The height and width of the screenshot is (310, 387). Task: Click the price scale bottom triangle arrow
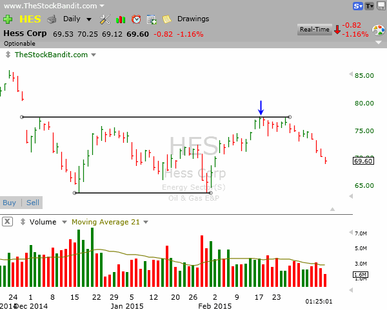click(x=351, y=196)
